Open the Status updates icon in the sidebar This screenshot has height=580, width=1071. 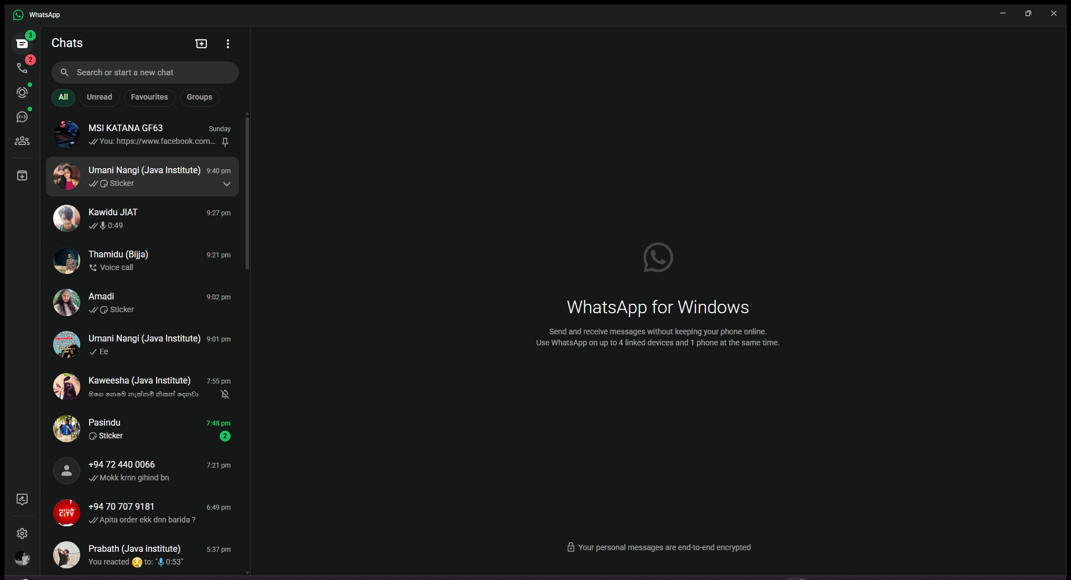coord(22,92)
